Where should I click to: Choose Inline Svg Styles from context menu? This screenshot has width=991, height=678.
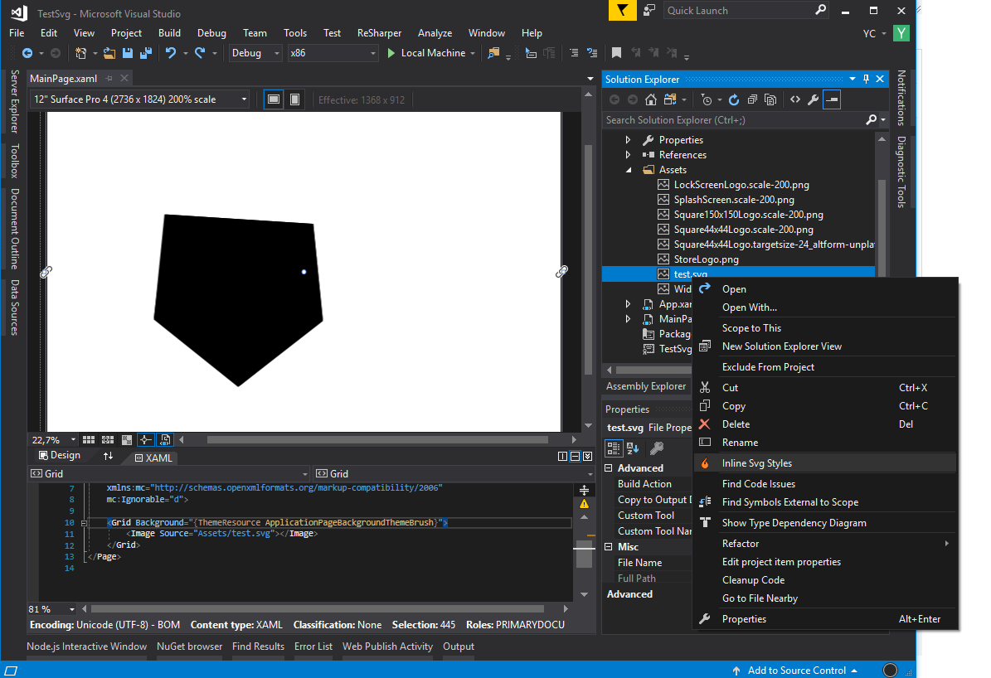tap(757, 463)
